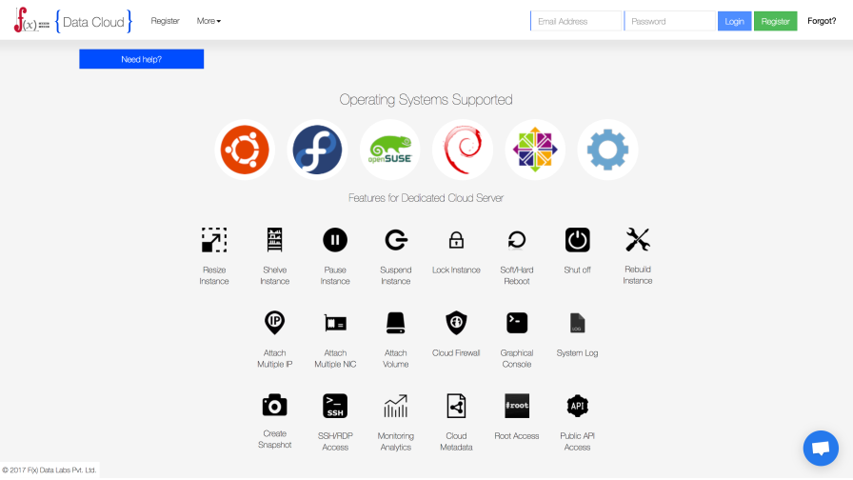Open Register in the navigation bar
This screenshot has width=853, height=480.
tap(165, 21)
